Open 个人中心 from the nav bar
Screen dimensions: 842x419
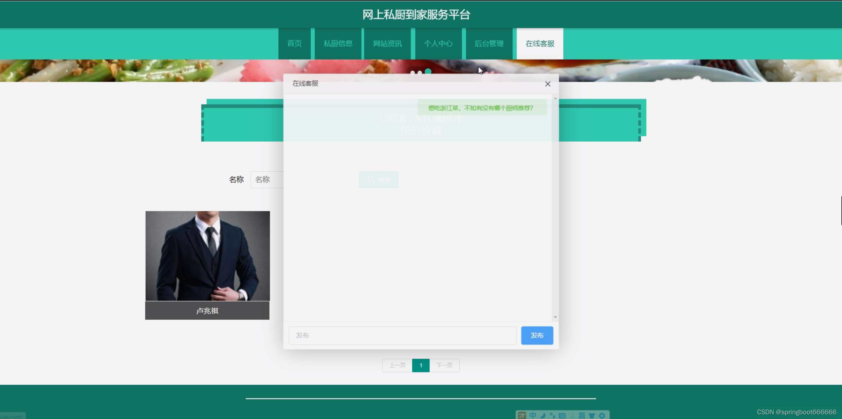pyautogui.click(x=438, y=44)
